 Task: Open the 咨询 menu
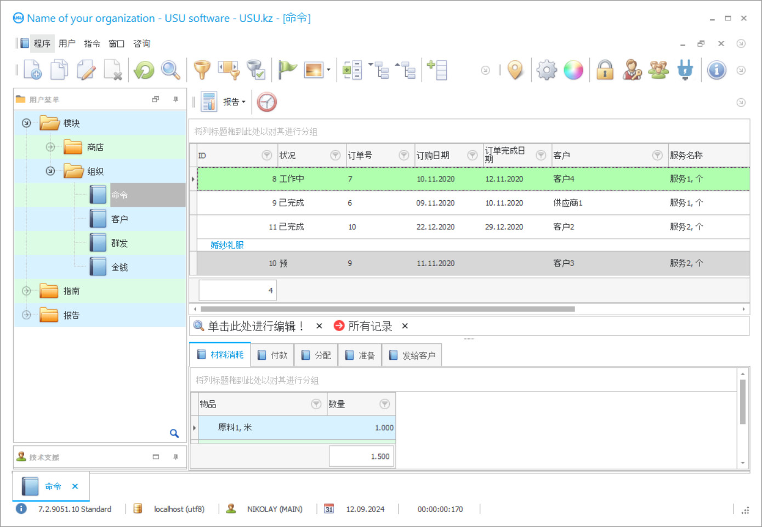click(x=141, y=43)
